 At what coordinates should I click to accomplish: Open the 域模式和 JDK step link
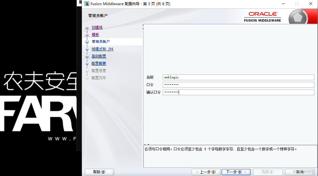click(x=102, y=49)
